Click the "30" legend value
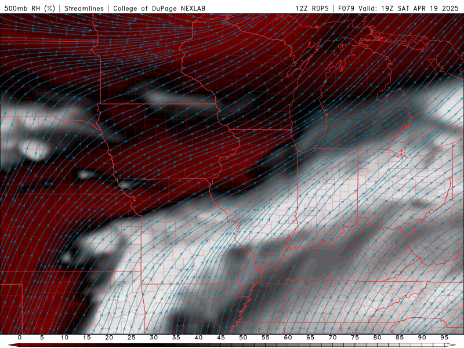464x348 pixels. pyautogui.click(x=154, y=338)
